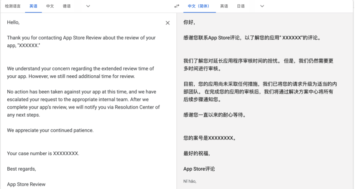The height and width of the screenshot is (189, 355).
Task: Select 日语 target language tab
Action: 241,6
